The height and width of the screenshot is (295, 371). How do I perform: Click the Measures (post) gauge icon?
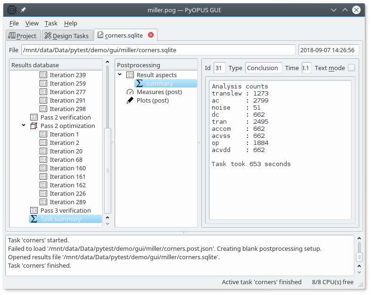pyautogui.click(x=130, y=92)
